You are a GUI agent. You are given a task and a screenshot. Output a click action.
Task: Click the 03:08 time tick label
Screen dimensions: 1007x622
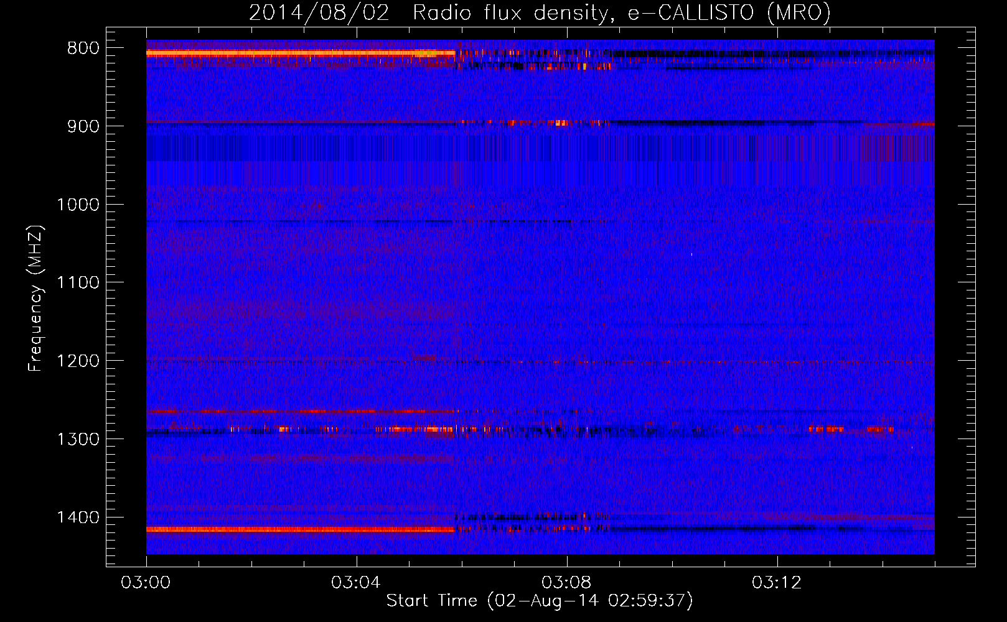click(x=566, y=583)
